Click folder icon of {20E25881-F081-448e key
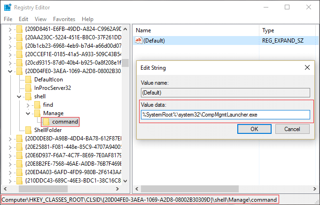This screenshot has width=320, height=205. coord(19,147)
